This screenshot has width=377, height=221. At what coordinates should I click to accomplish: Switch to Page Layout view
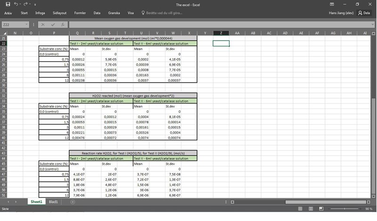click(310, 209)
